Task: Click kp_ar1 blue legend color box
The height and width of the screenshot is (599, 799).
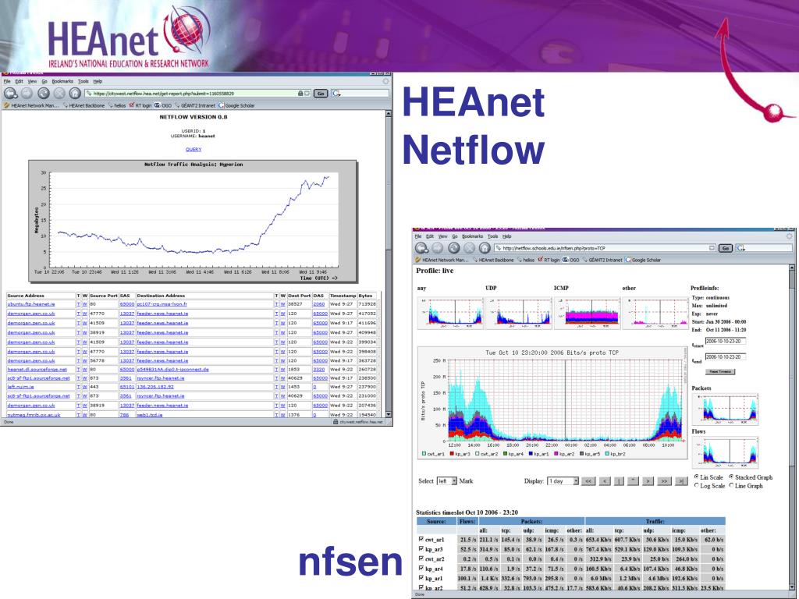Action: [531, 454]
